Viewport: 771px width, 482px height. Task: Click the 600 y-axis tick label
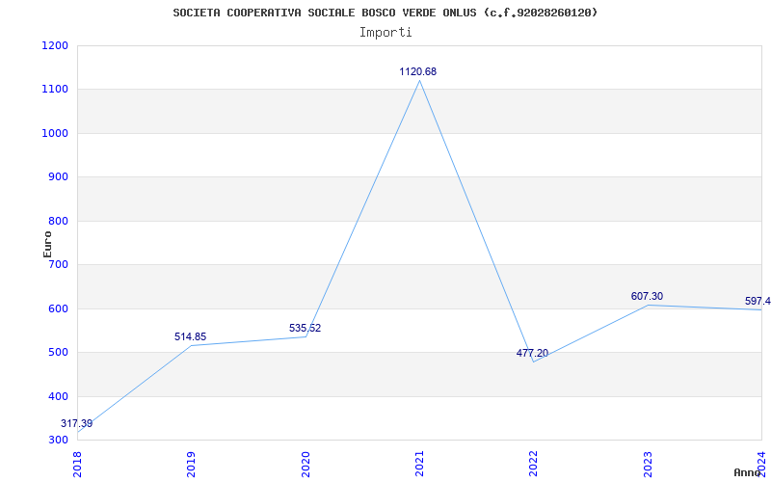click(59, 308)
